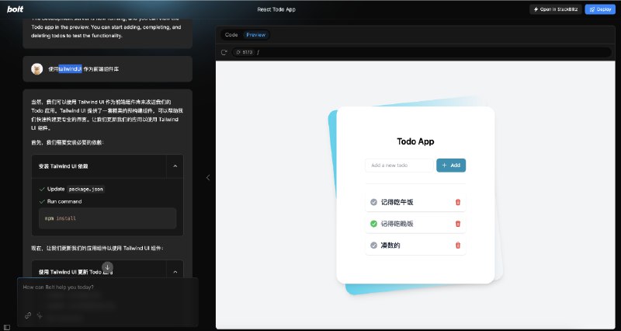Delete the 记得吃晚饭 todo with trash icon
The height and width of the screenshot is (331, 621).
[458, 224]
